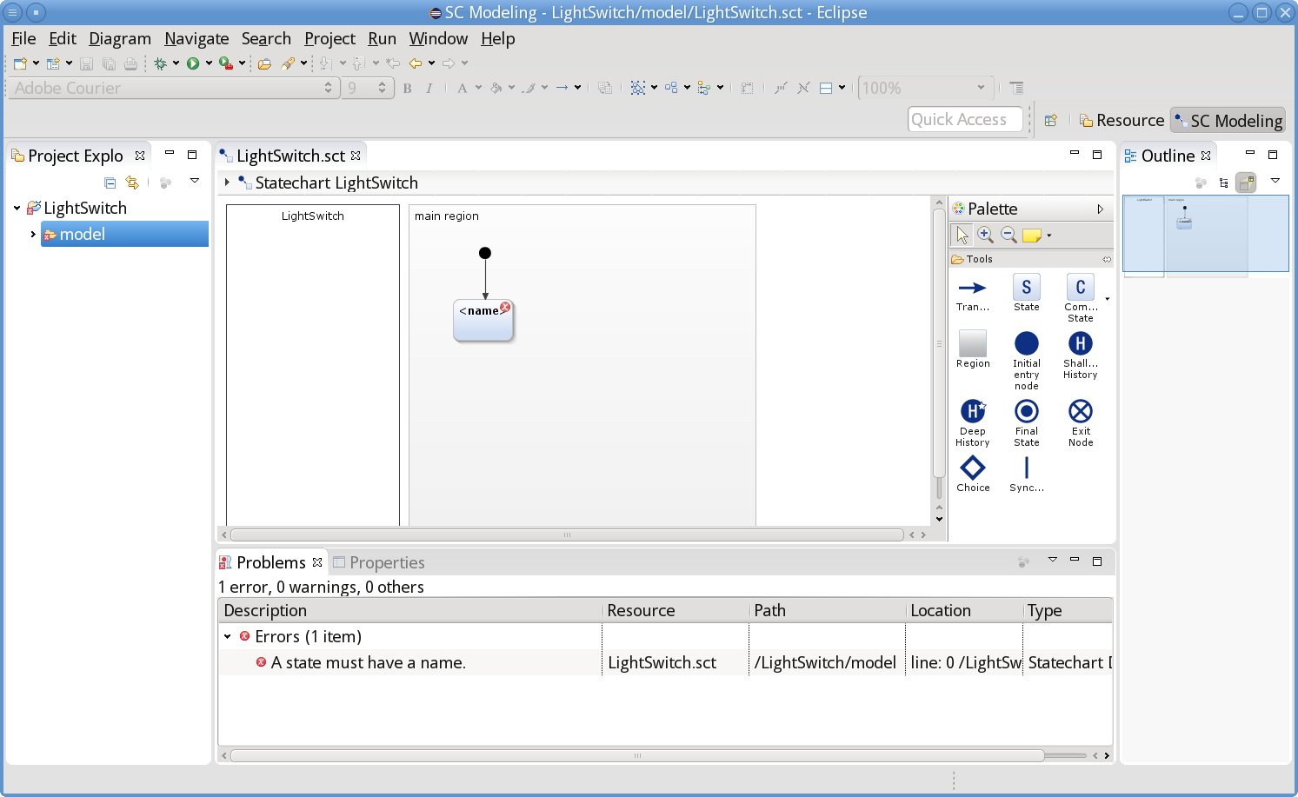Click the Arrange All toolbar icon
The height and width of the screenshot is (797, 1298).
(671, 88)
